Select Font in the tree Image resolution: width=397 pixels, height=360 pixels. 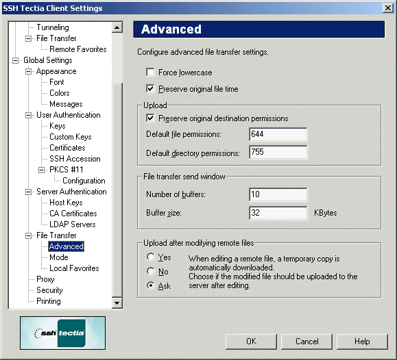[57, 82]
